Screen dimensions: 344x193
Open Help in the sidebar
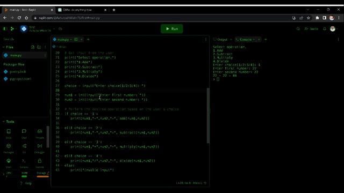click(x=26, y=183)
